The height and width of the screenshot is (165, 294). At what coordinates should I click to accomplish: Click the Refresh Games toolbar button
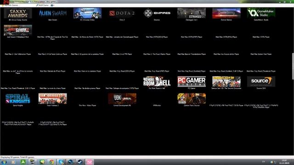point(10,5)
